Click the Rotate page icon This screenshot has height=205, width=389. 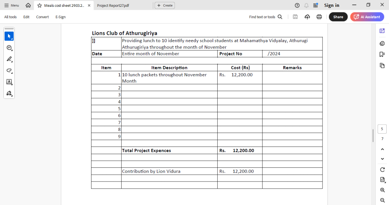click(x=382, y=170)
